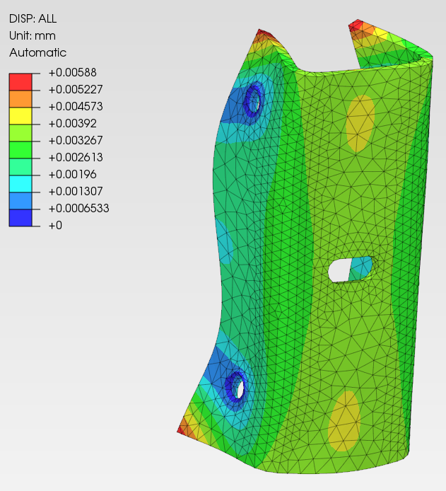446x491 pixels.
Task: Click the legend value +0.004573
Action: 76,106
